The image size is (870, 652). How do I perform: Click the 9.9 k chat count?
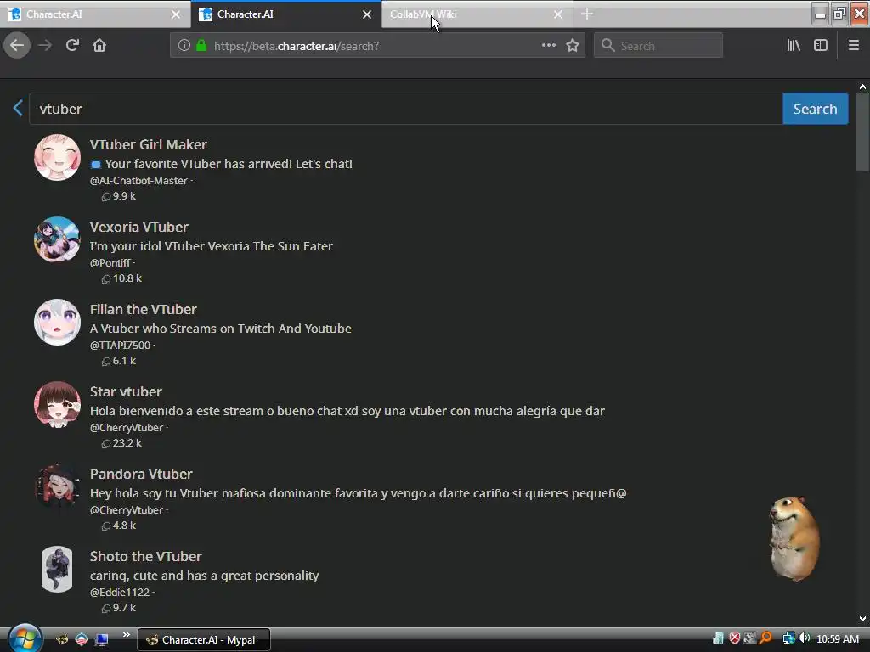click(118, 196)
